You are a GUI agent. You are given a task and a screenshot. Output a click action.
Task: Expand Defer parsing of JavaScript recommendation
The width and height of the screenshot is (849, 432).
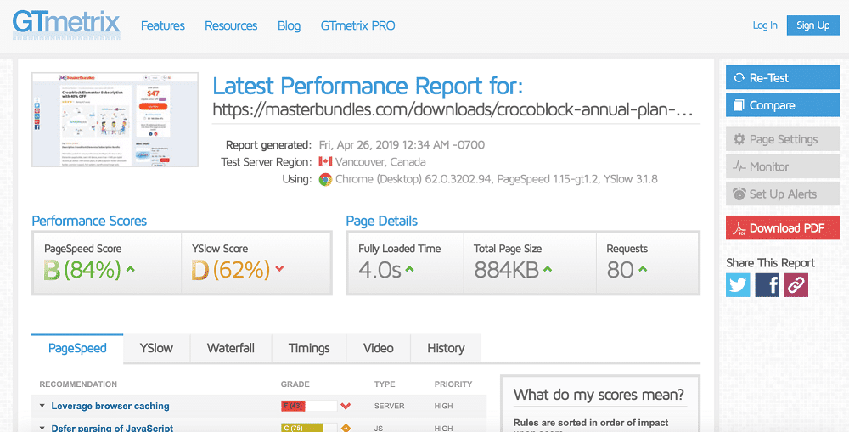[42, 429]
